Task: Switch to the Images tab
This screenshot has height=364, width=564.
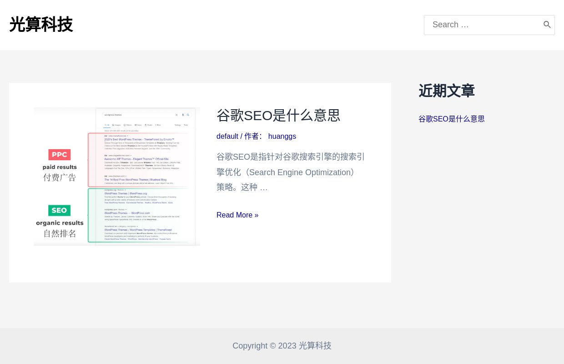Action: [117, 125]
